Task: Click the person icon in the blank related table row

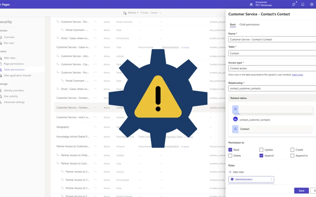Action: pos(235,109)
